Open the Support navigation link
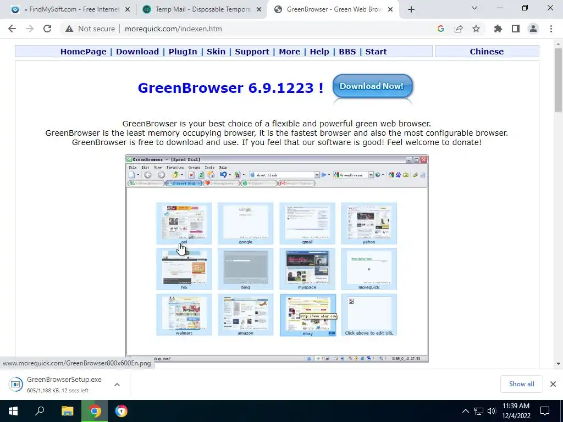Viewport: 563px width, 422px height. pyautogui.click(x=252, y=52)
